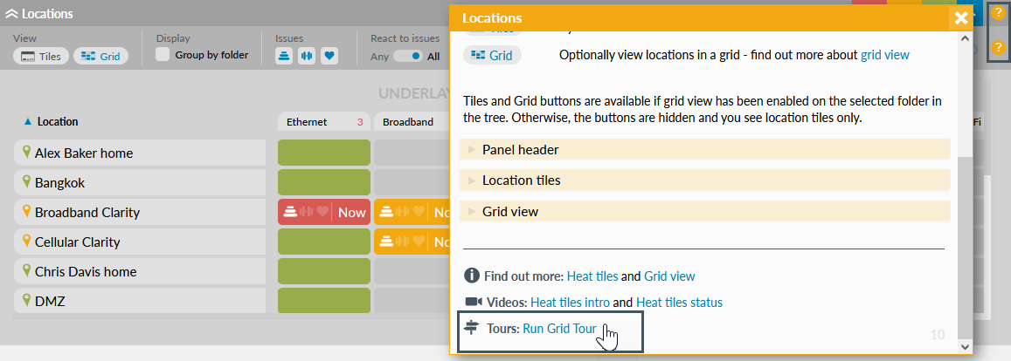The image size is (1011, 361).
Task: Click the Broadband Clarity location pin
Action: click(26, 212)
